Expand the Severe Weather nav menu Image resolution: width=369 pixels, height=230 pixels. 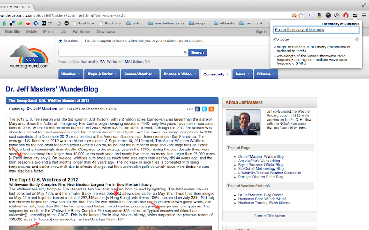click(x=140, y=74)
